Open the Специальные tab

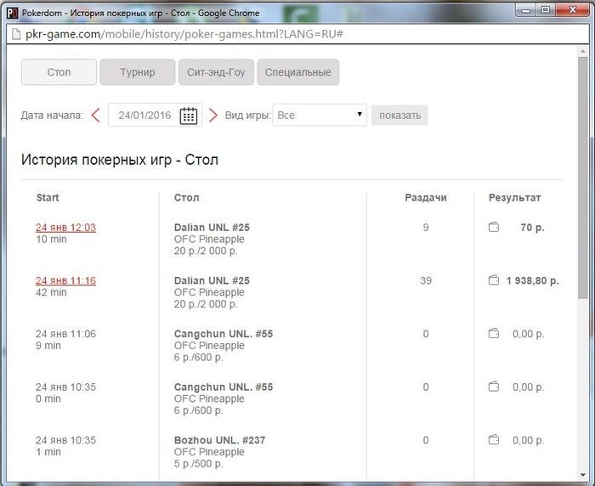(297, 72)
